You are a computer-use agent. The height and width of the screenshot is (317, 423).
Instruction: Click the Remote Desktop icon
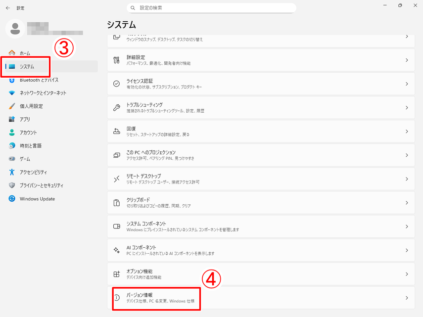click(x=117, y=179)
